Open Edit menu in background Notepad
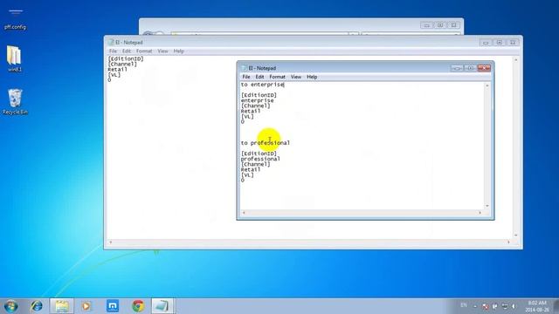559x314 pixels. point(126,51)
